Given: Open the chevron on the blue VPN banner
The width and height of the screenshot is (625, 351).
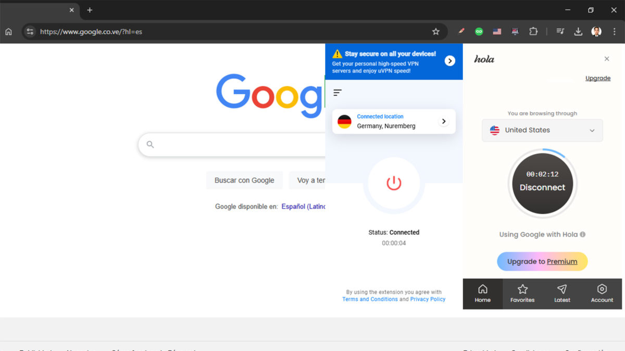Looking at the screenshot, I should coord(449,60).
